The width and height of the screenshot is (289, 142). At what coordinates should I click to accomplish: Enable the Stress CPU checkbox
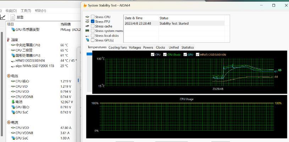point(93,17)
